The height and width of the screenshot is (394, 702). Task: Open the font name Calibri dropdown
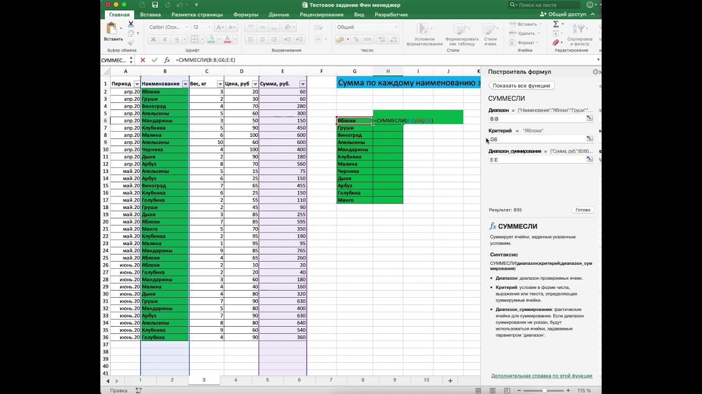click(x=186, y=27)
